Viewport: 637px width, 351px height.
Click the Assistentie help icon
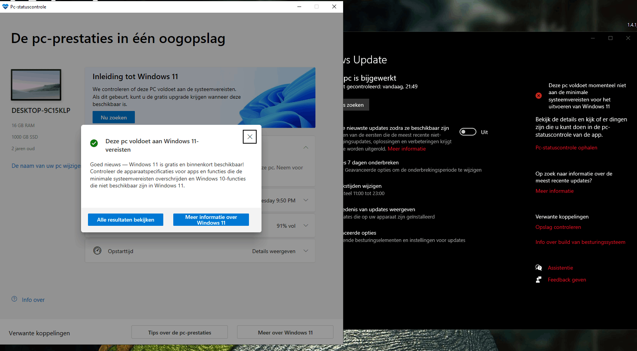[x=539, y=268]
